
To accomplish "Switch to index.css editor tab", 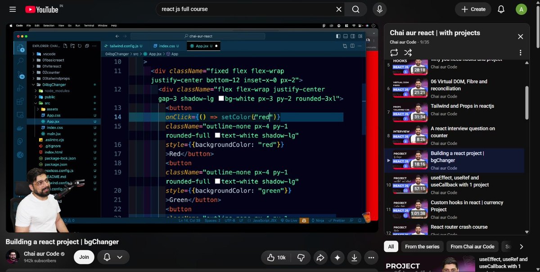I will 166,46.
